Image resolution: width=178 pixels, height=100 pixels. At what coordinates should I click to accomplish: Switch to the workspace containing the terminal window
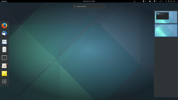click(x=166, y=17)
